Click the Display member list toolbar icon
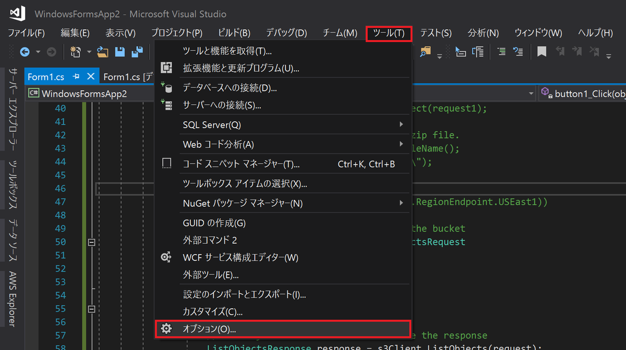Screen dimensions: 626x350 pyautogui.click(x=460, y=52)
